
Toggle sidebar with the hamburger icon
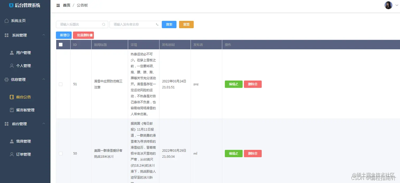[x=58, y=5]
